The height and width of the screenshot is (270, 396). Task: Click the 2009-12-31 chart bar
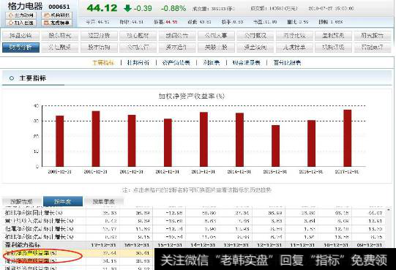pos(59,141)
